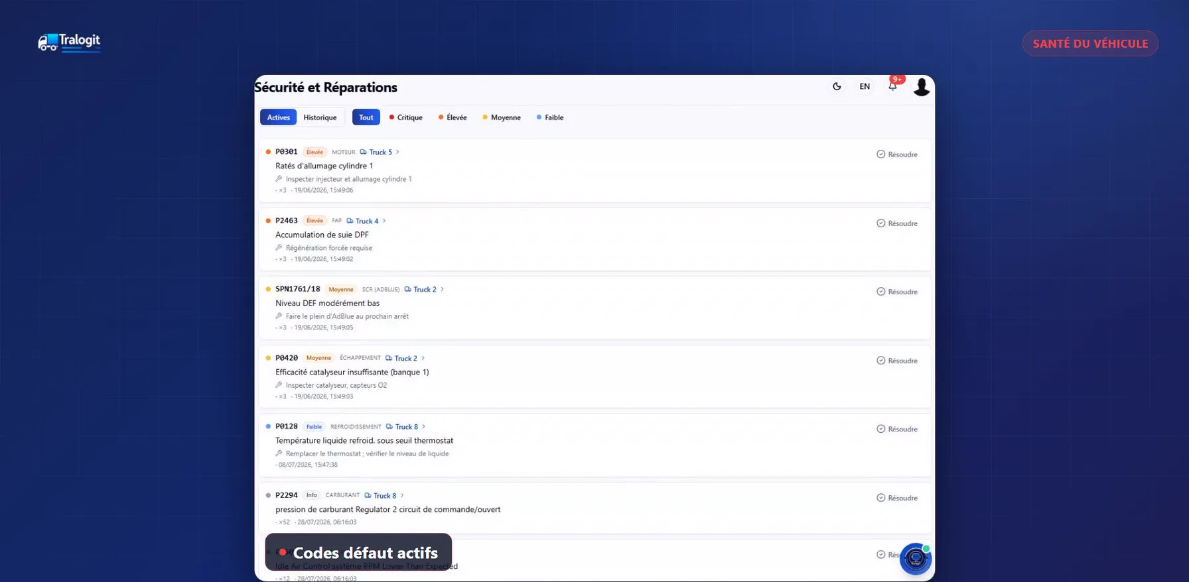
Task: Expand chevron next to Truck 5
Action: (x=397, y=152)
